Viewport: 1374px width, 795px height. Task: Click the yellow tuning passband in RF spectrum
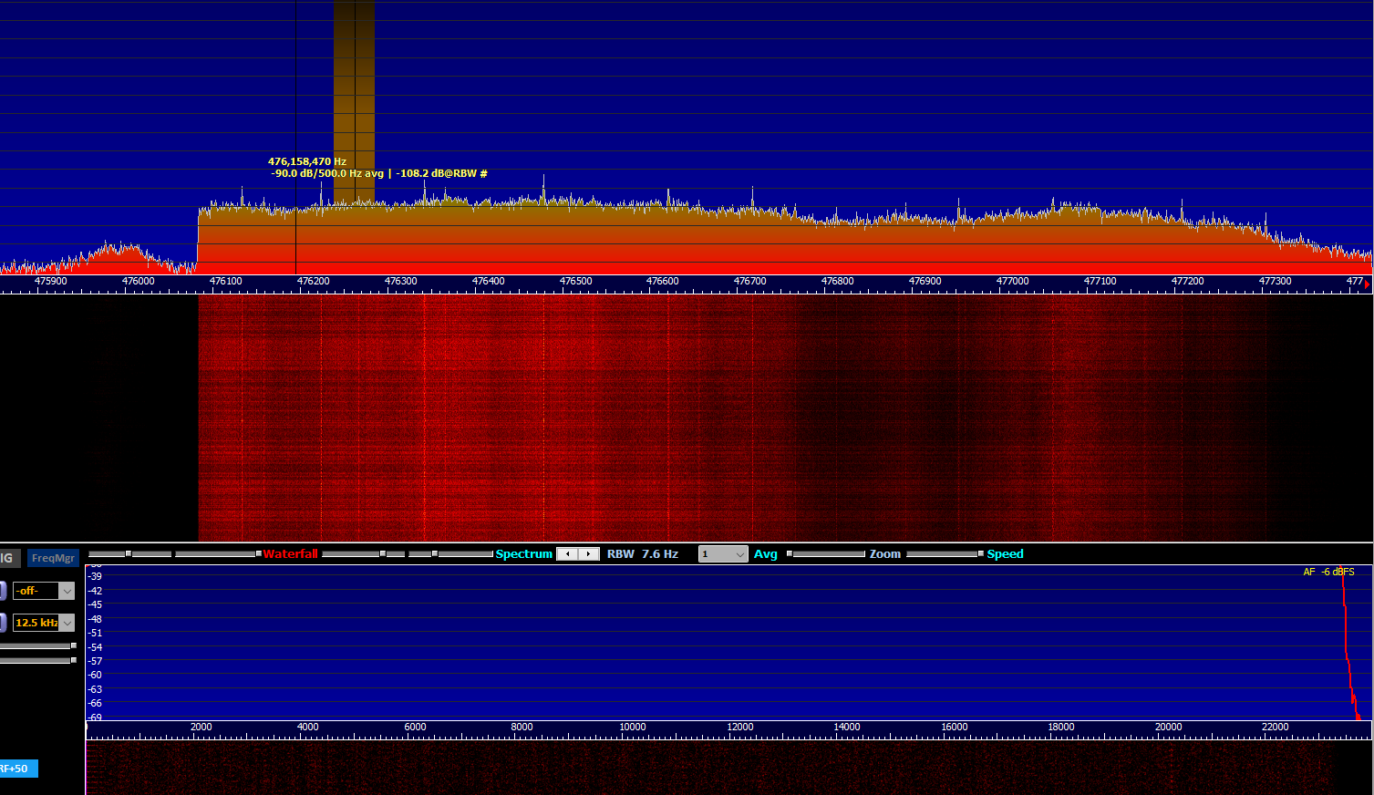pyautogui.click(x=354, y=100)
